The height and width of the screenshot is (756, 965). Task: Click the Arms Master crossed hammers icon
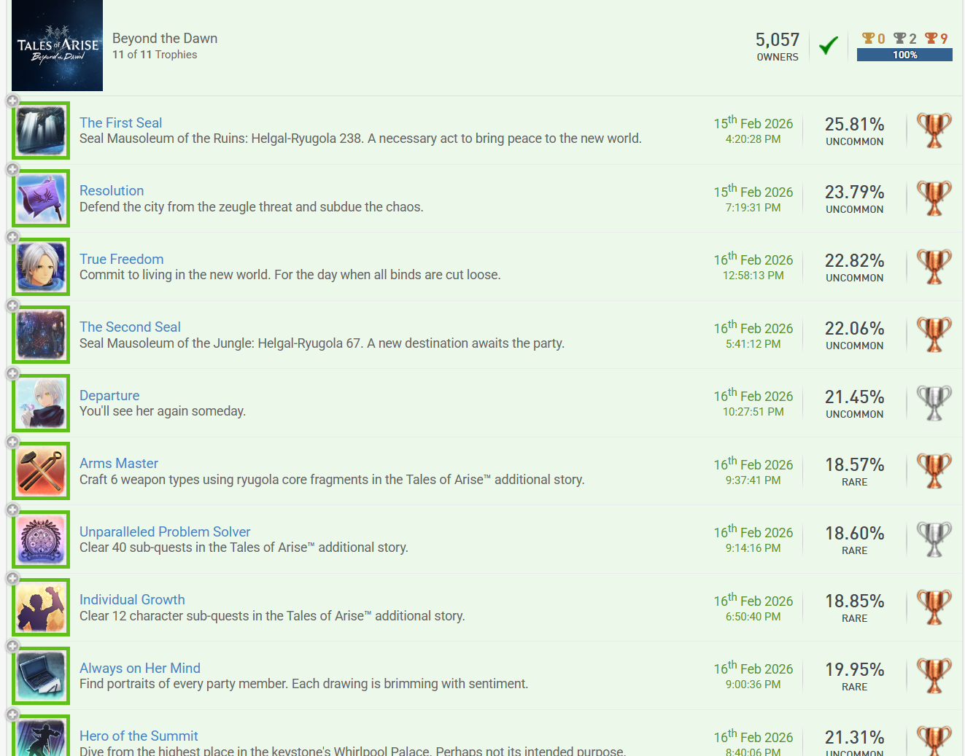coord(42,471)
